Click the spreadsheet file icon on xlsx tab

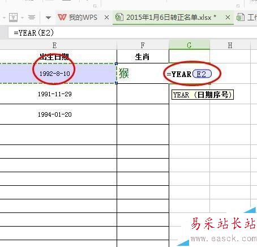[119, 18]
